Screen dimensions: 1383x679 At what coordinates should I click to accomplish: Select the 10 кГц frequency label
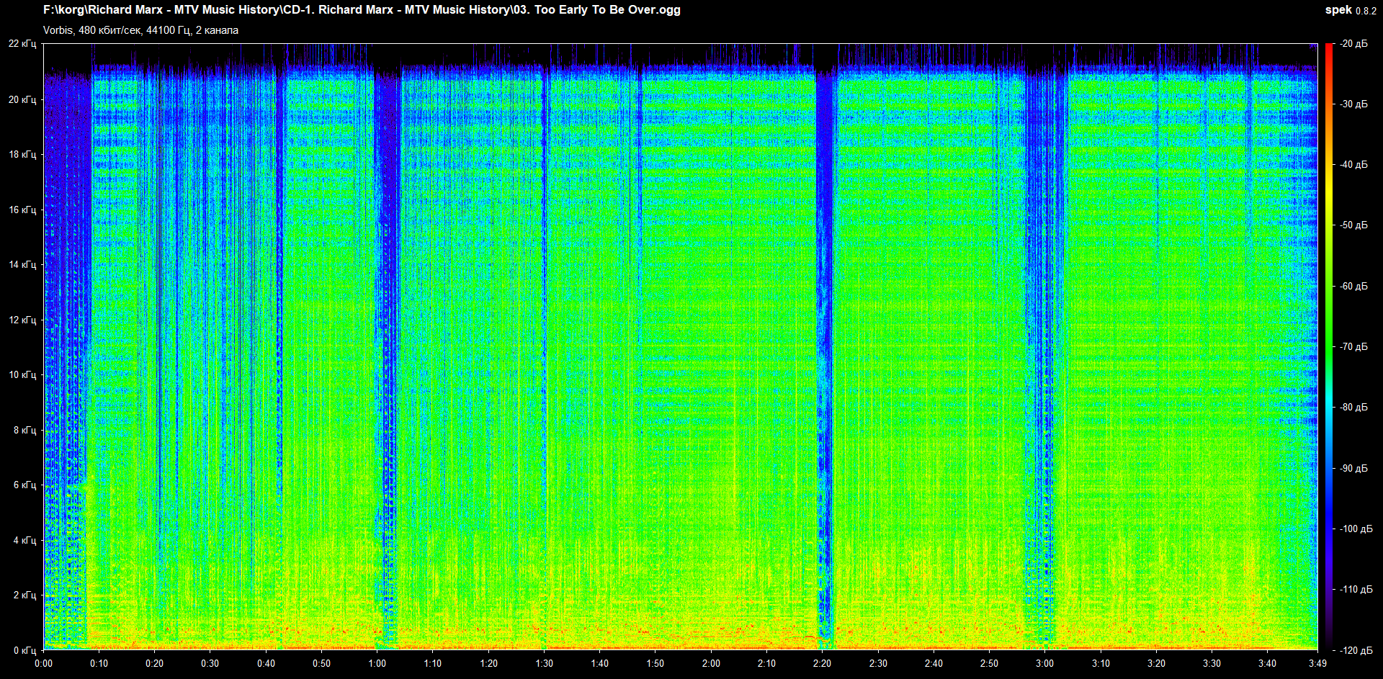click(22, 374)
